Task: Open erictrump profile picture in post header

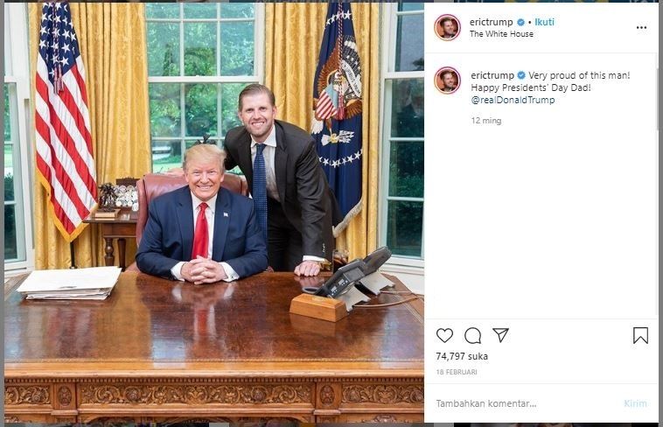Action: pyautogui.click(x=447, y=27)
